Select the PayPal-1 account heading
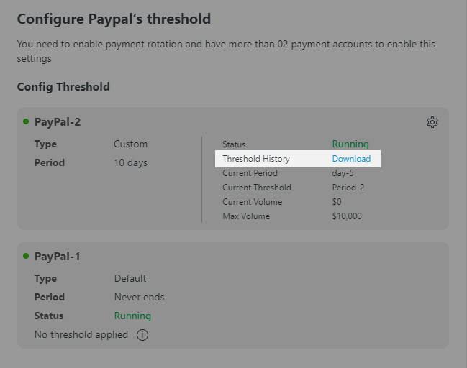The width and height of the screenshot is (467, 368). [x=57, y=257]
